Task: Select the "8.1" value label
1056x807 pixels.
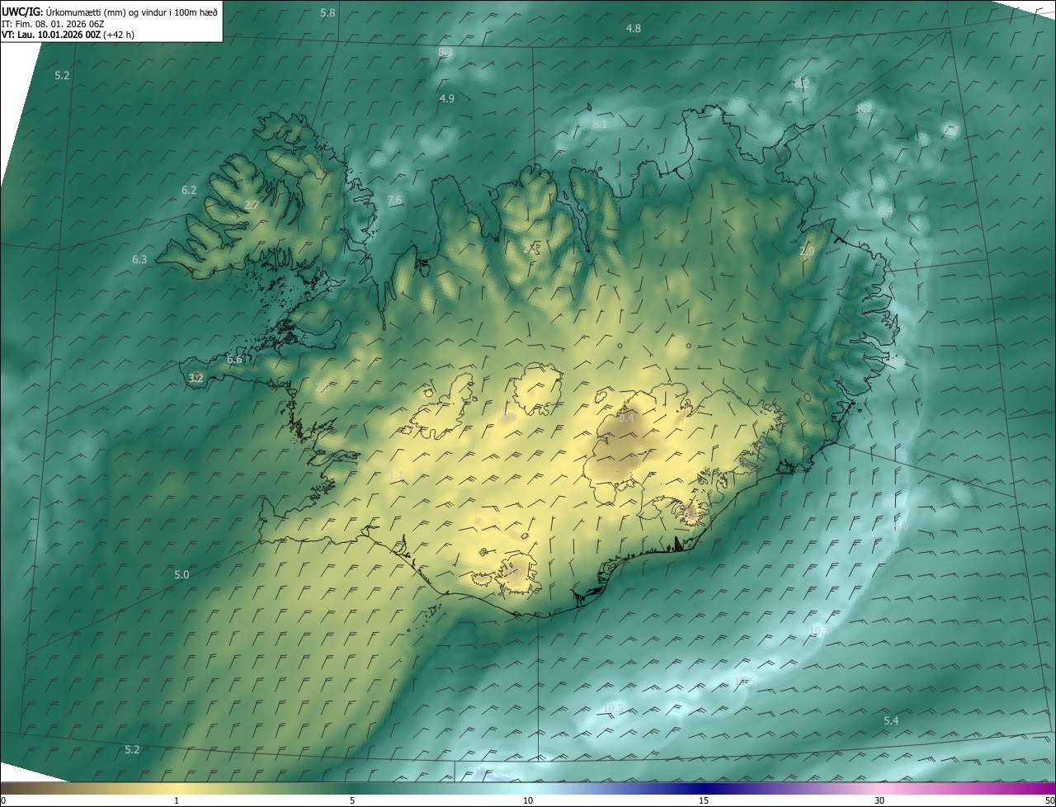Action: click(600, 125)
